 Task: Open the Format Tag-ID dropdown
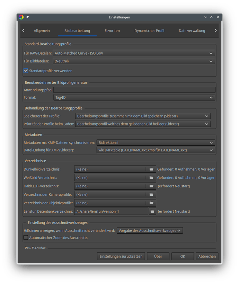click(134, 97)
